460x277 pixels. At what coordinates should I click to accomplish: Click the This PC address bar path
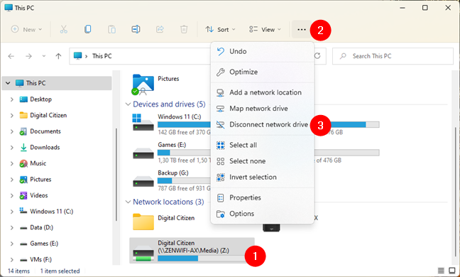click(x=102, y=56)
